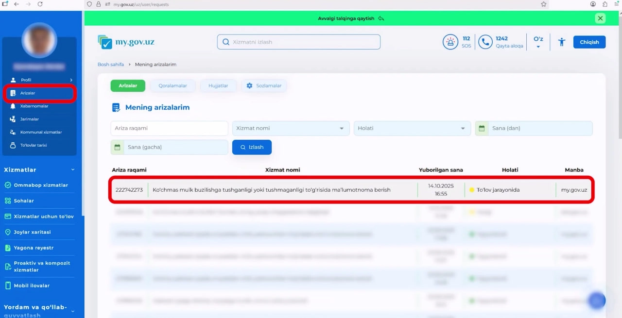Switch to the Hujjatlar tab
622x318 pixels.
pos(218,86)
